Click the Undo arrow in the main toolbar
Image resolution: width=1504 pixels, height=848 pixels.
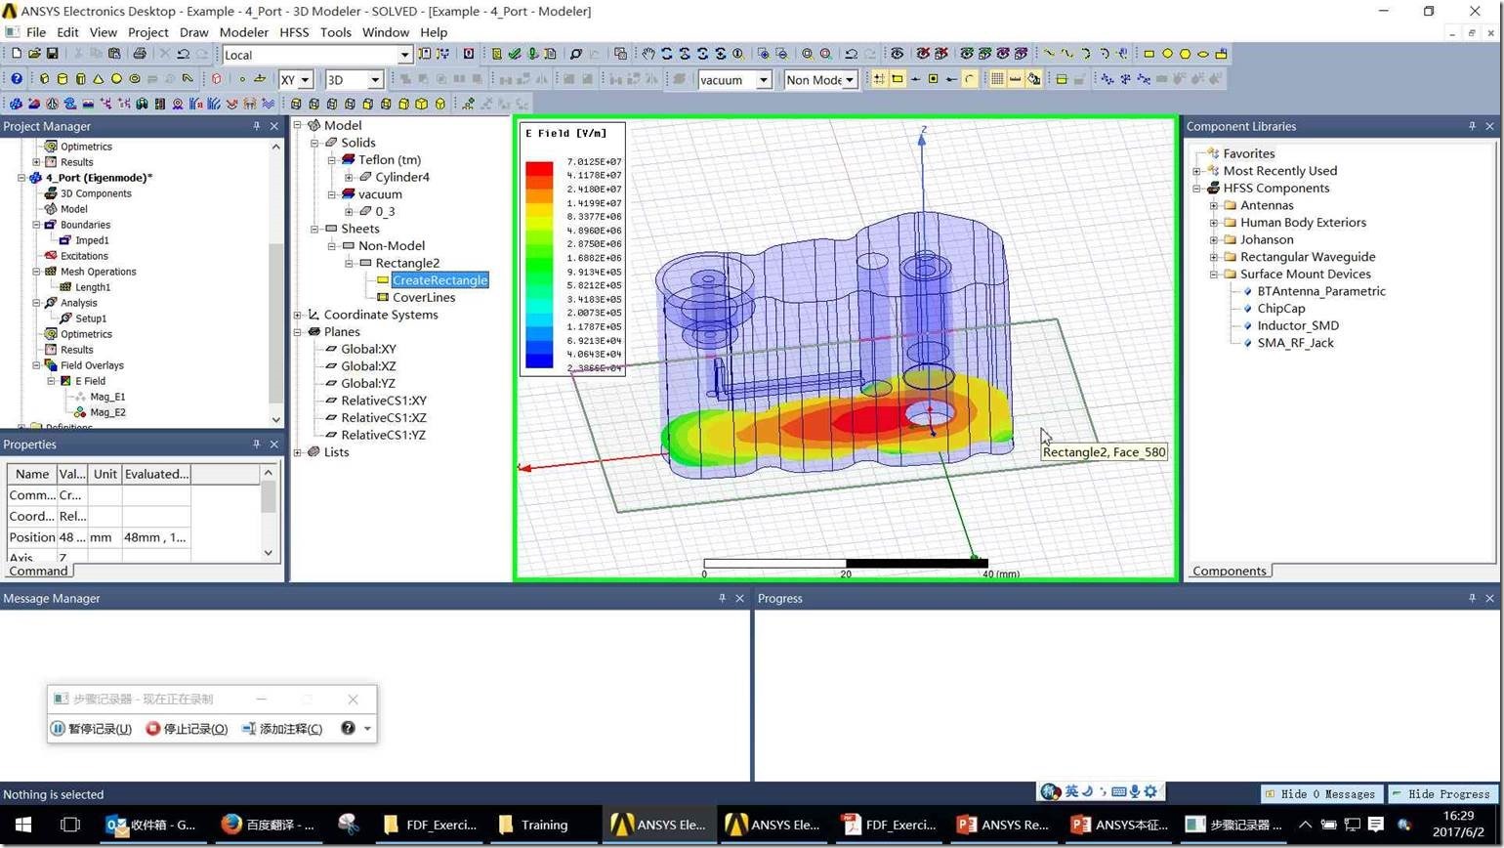pyautogui.click(x=183, y=54)
